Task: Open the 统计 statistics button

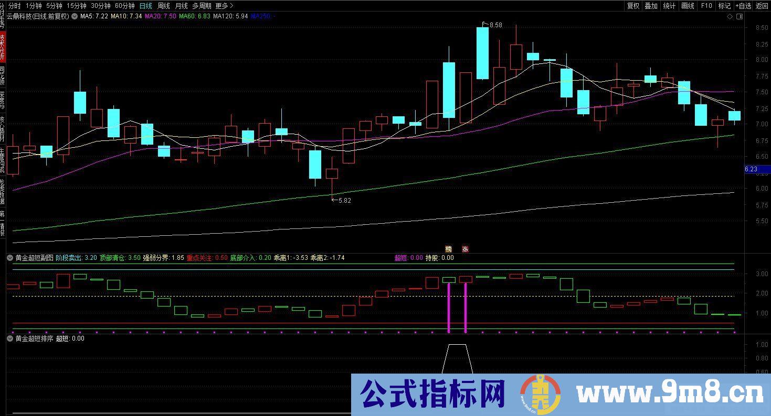Action: tap(669, 6)
